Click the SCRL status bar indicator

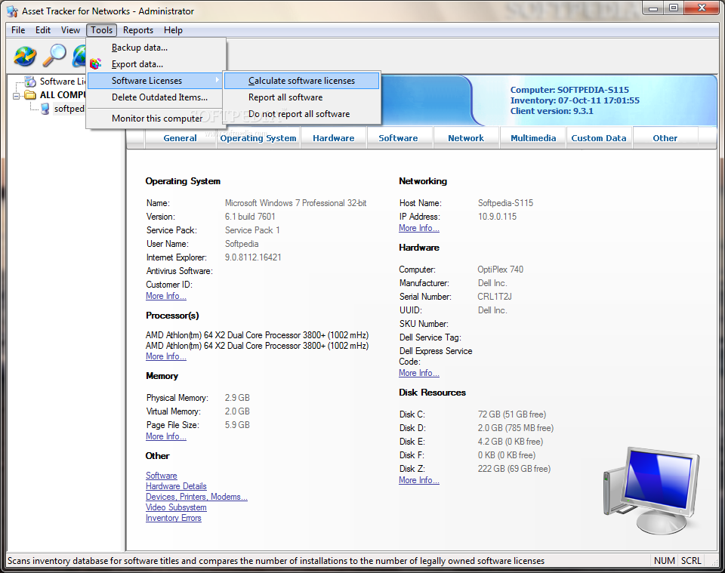[x=691, y=561]
